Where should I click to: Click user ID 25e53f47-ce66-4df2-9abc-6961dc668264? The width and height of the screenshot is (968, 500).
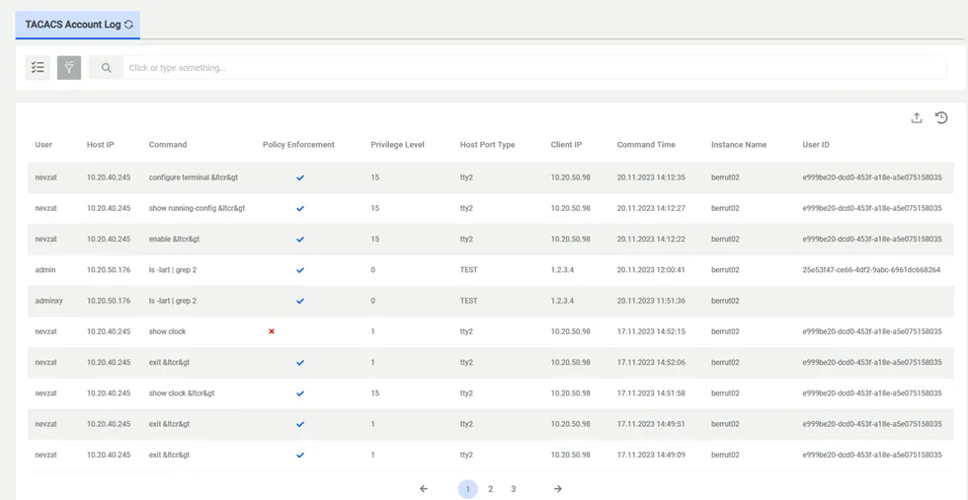(x=871, y=270)
